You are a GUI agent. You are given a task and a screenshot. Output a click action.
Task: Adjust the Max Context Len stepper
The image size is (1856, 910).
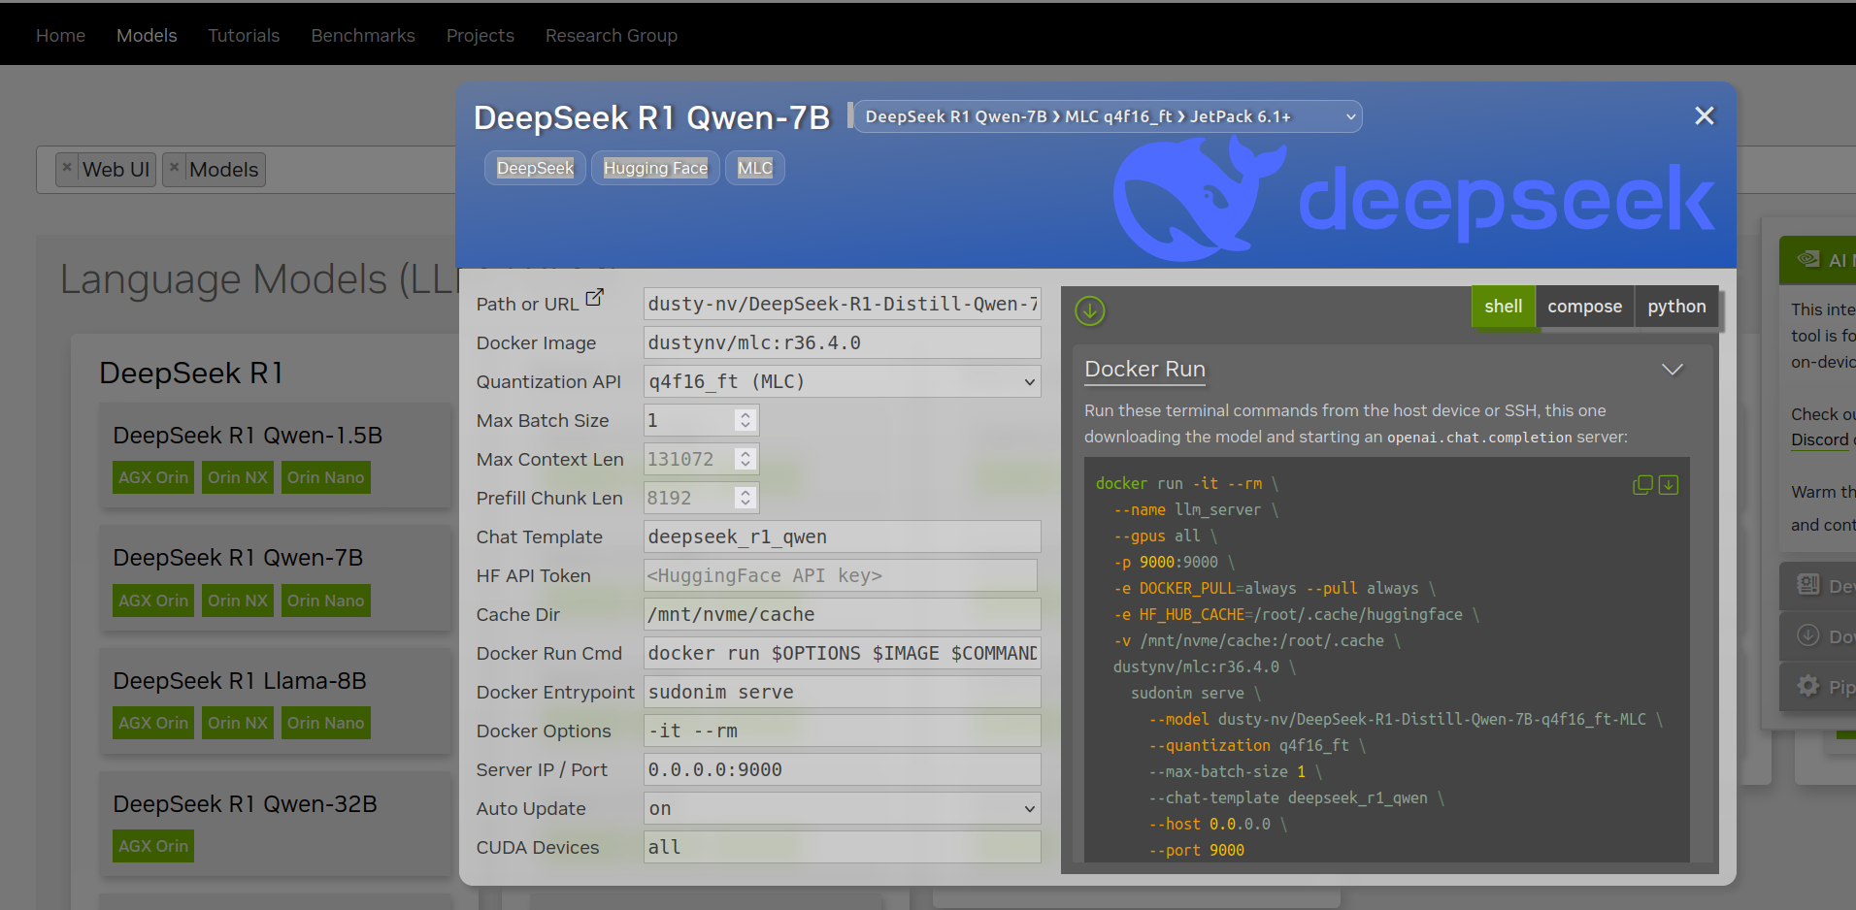coord(746,459)
